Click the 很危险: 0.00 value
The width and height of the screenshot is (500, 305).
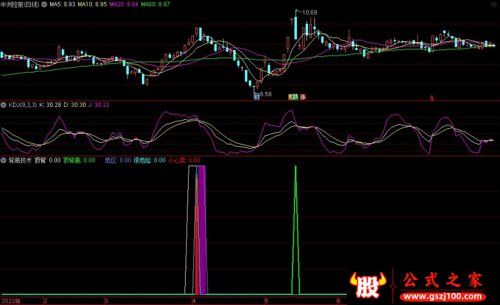[x=149, y=160]
